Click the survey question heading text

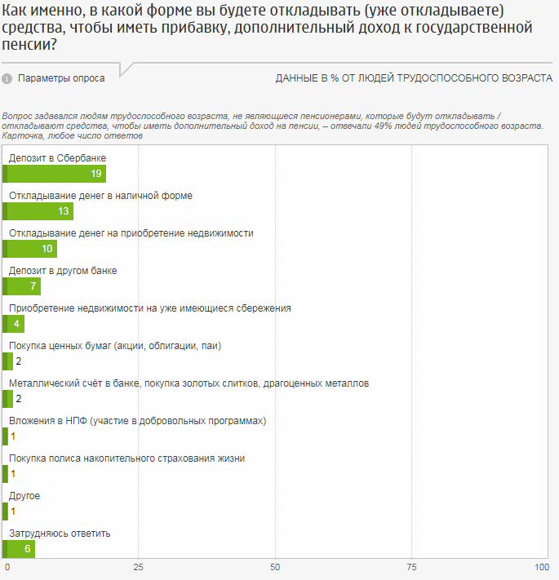pyautogui.click(x=269, y=29)
